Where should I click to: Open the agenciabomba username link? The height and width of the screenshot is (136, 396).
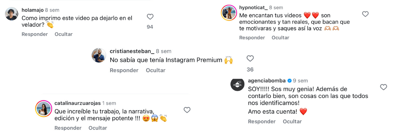coord(267,81)
